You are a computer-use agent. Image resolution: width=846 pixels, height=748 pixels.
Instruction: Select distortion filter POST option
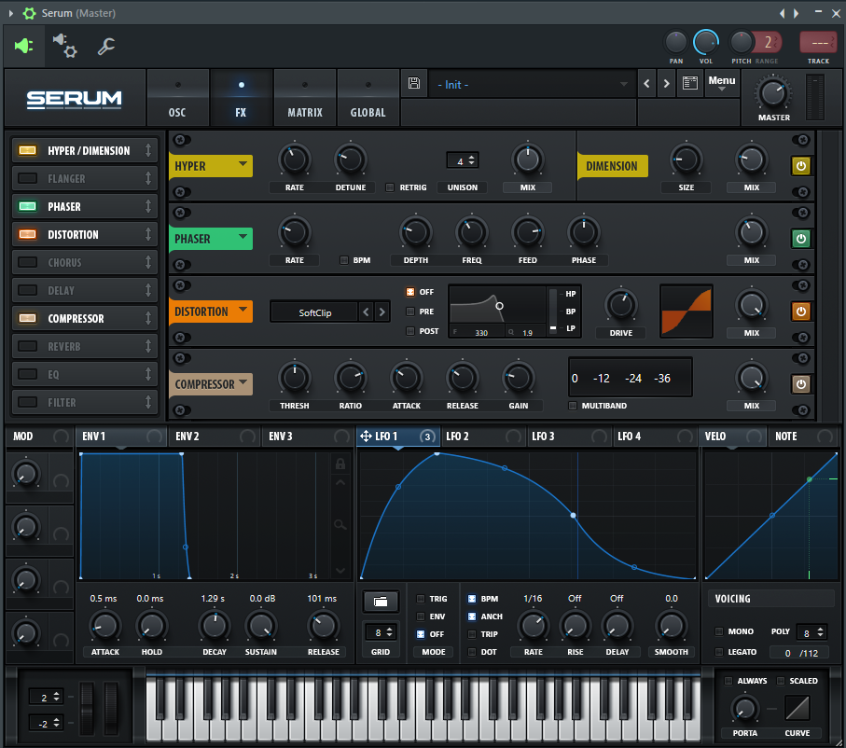(410, 331)
